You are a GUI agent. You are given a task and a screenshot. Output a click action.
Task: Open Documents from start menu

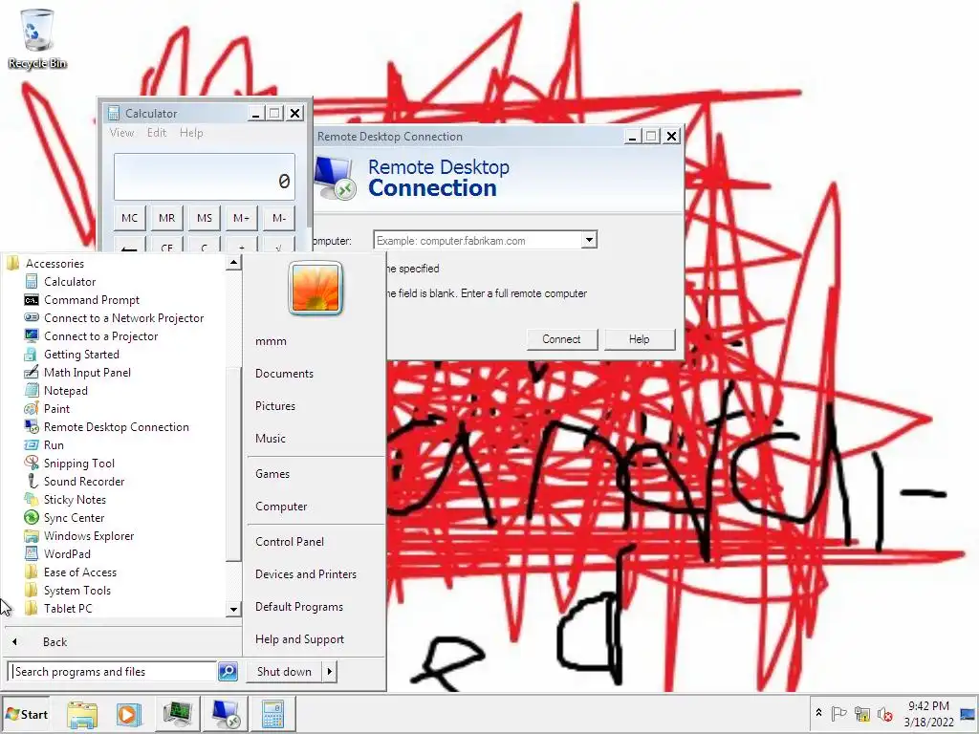coord(284,374)
